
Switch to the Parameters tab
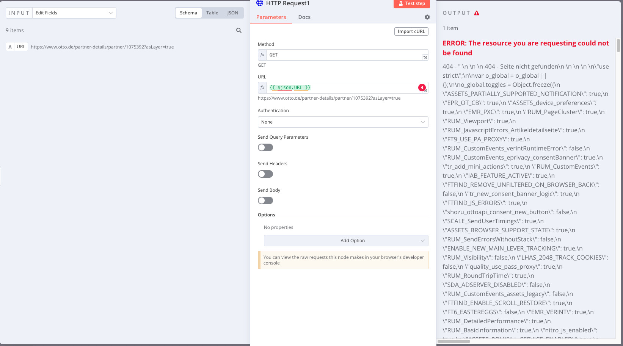[271, 17]
